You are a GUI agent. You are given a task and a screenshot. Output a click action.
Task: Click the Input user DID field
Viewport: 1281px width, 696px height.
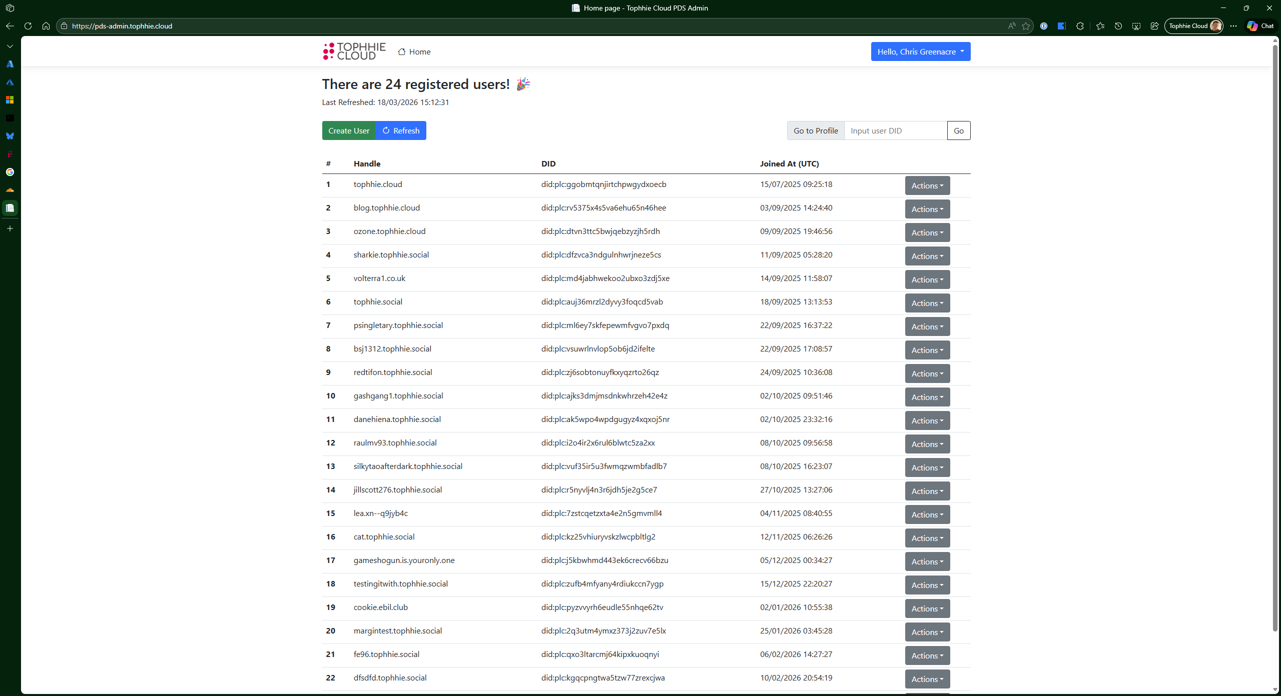click(895, 130)
